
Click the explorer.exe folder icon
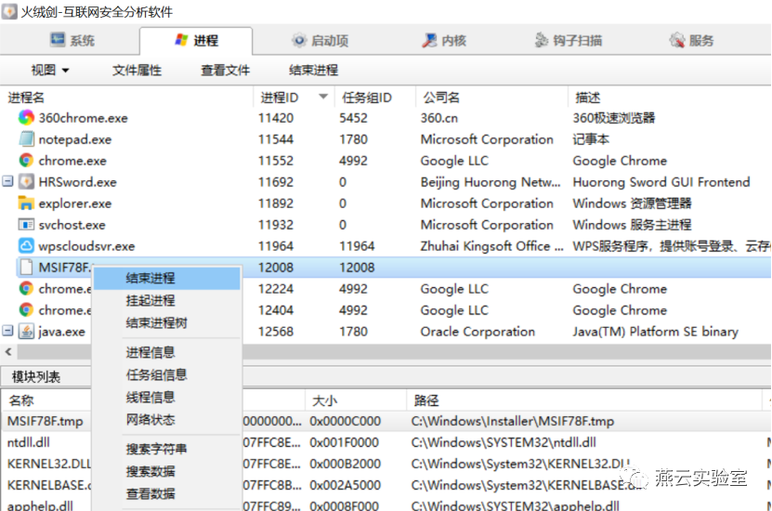[x=26, y=203]
